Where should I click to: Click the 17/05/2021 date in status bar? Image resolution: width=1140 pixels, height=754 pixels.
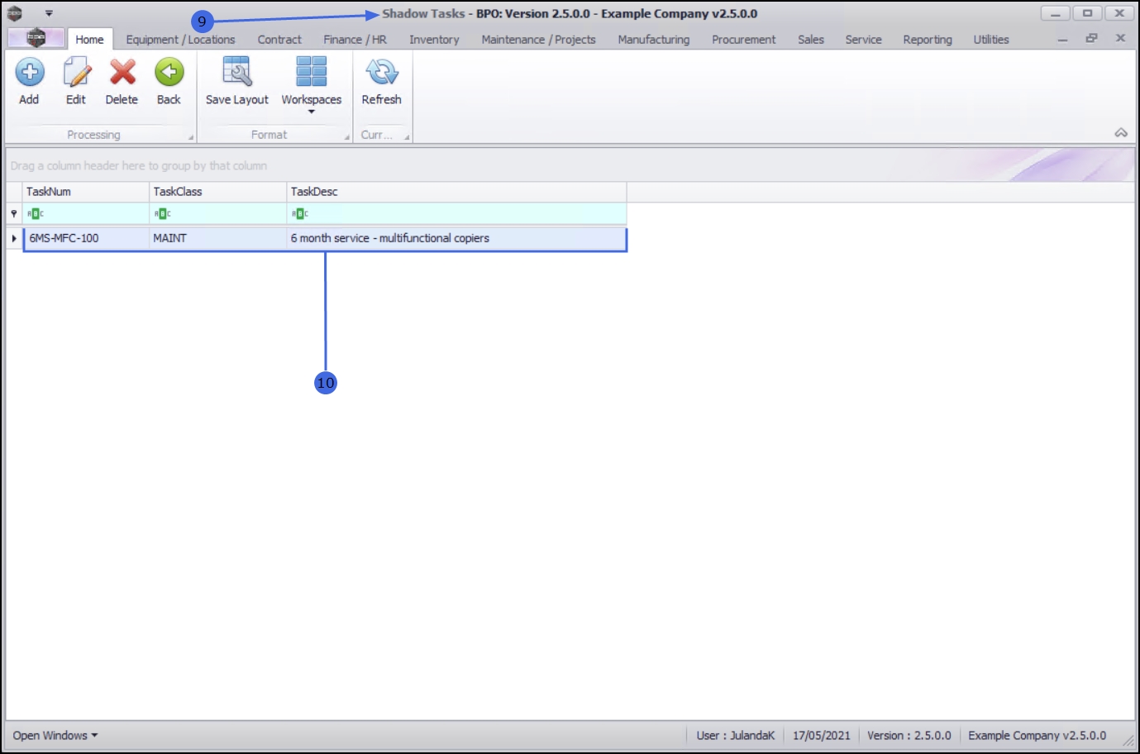coord(821,736)
